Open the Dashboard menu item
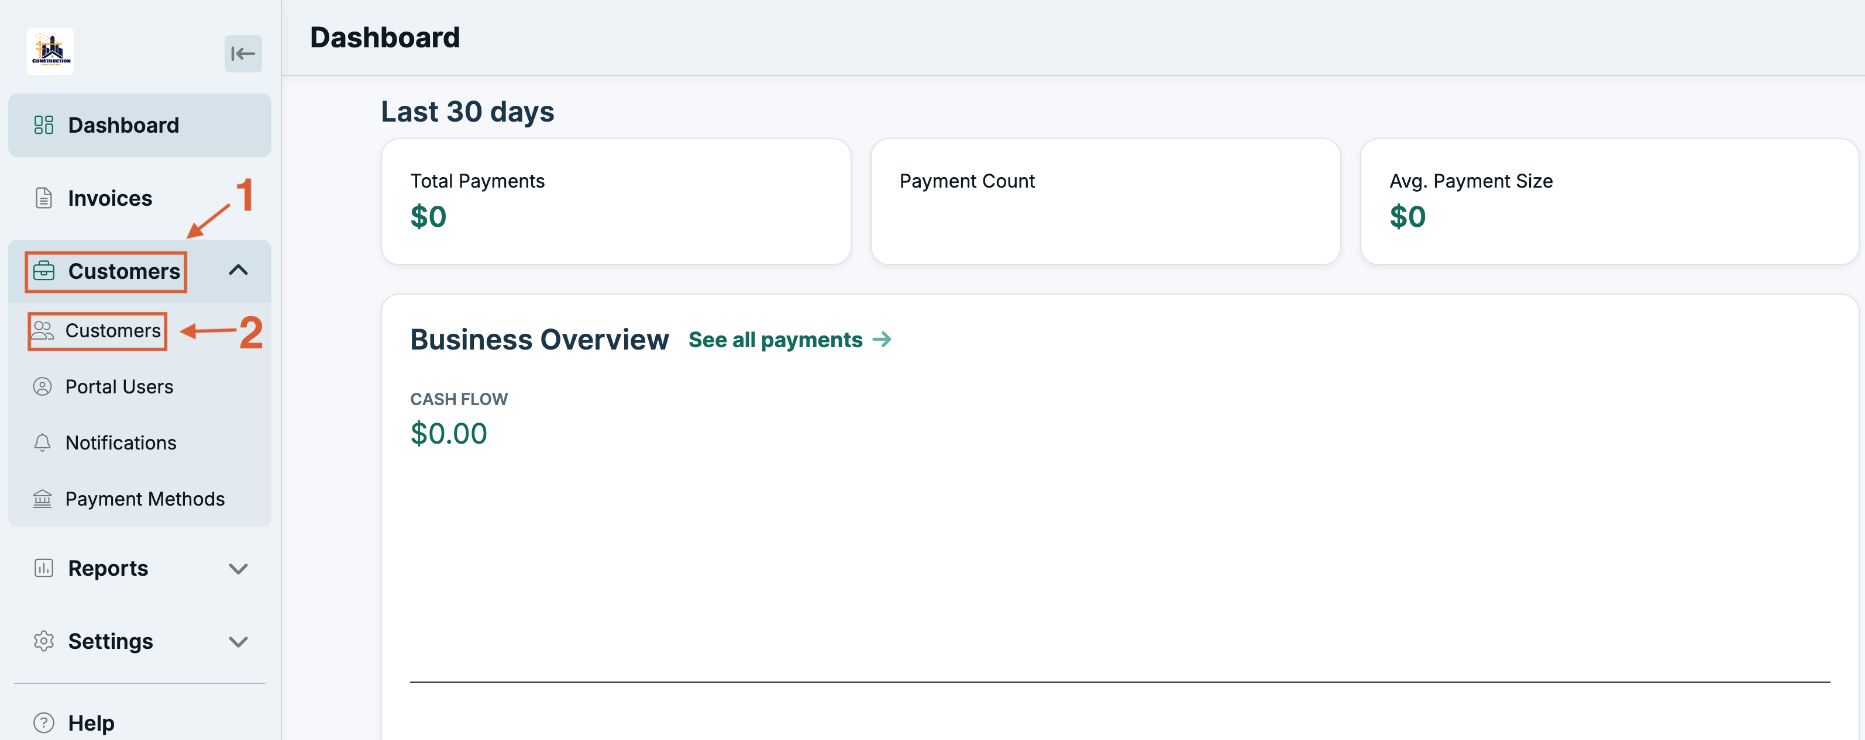The image size is (1865, 740). click(x=140, y=125)
